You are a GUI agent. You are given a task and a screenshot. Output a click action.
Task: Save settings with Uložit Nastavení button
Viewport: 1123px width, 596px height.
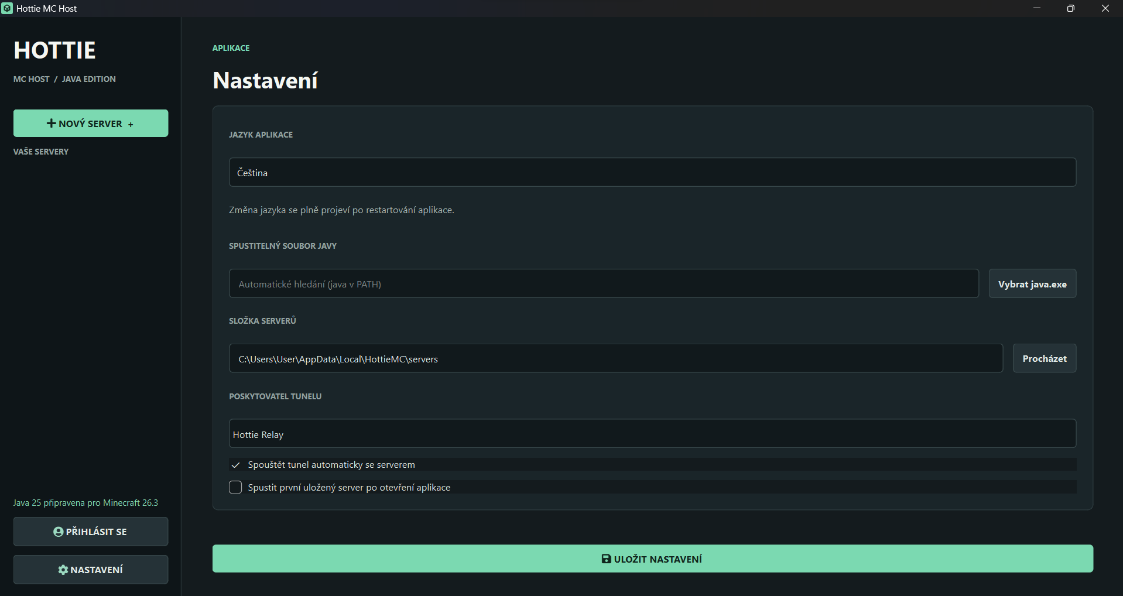pos(652,559)
